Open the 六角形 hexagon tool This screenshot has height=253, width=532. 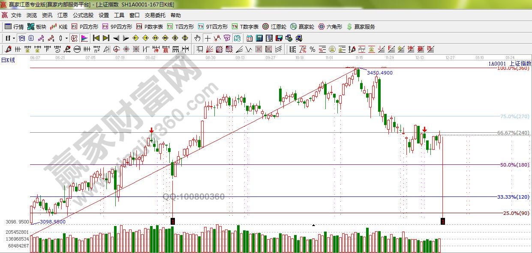(x=330, y=27)
